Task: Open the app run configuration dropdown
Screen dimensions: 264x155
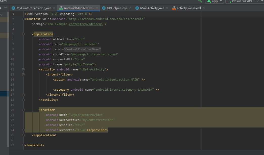Action: click(x=214, y=1)
